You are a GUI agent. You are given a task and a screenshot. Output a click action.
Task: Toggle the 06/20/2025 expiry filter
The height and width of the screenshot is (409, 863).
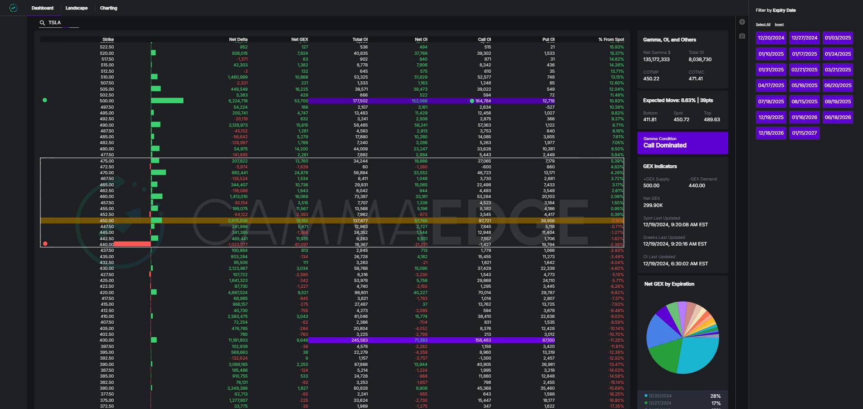point(837,85)
